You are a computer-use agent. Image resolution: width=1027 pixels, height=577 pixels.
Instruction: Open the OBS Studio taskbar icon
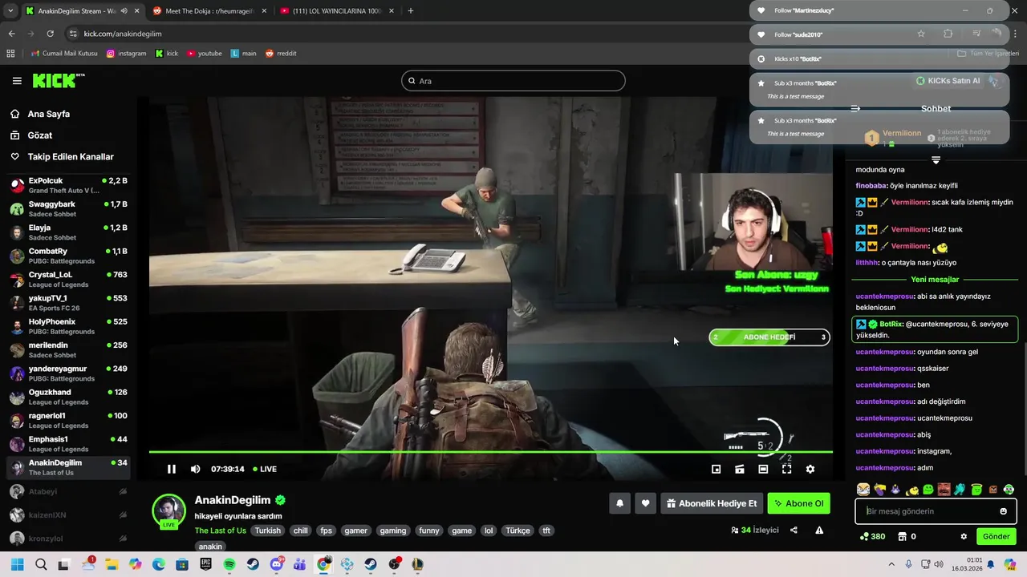[394, 564]
